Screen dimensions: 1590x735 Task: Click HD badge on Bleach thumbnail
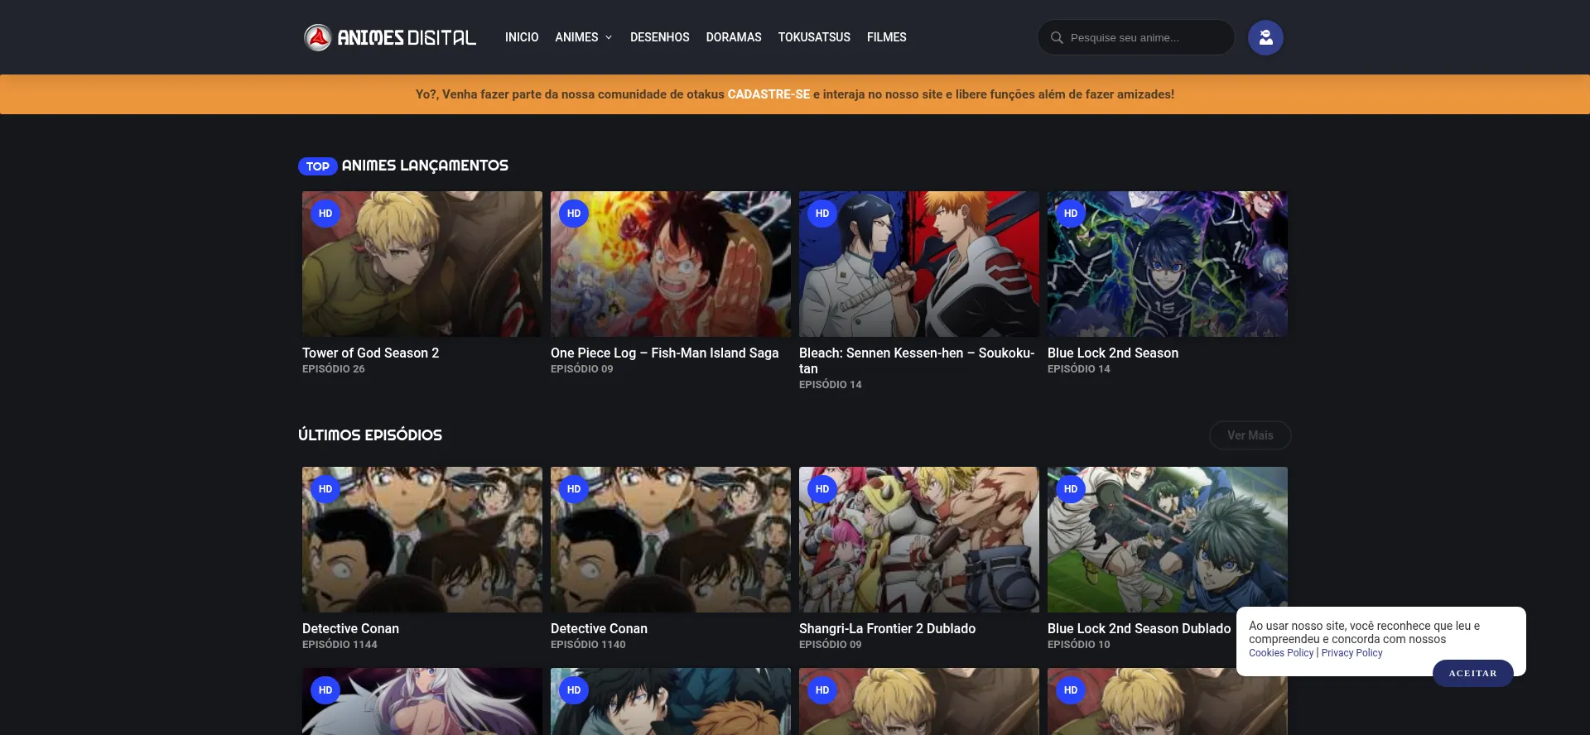pos(822,214)
